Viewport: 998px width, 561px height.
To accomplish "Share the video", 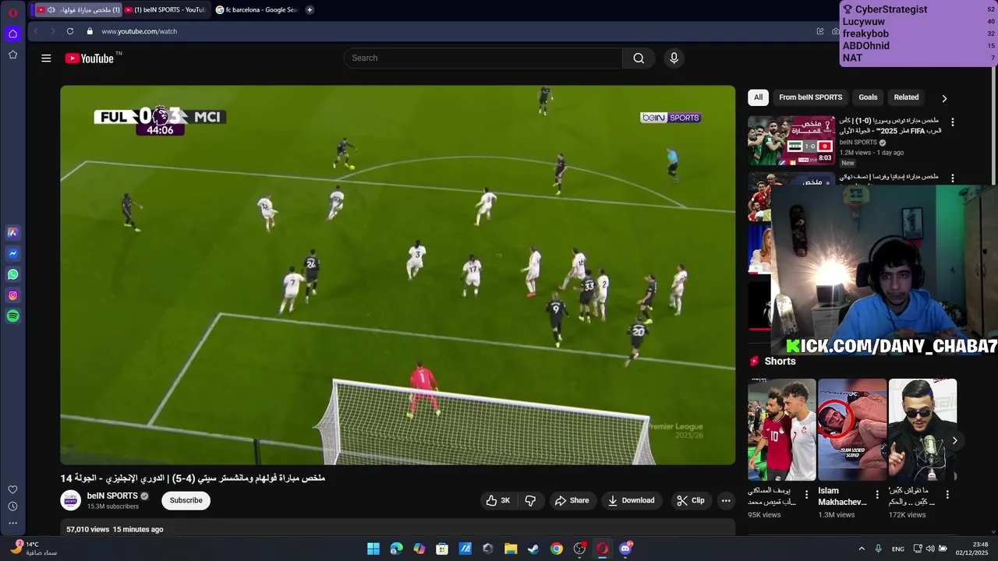I will click(x=572, y=500).
